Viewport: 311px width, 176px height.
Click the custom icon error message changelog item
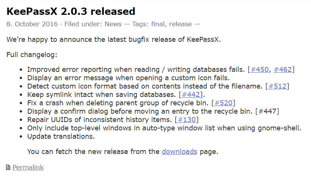click(129, 78)
